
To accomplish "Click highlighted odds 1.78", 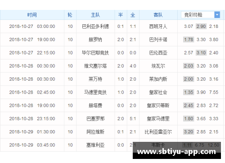I will pyautogui.click(x=189, y=40).
